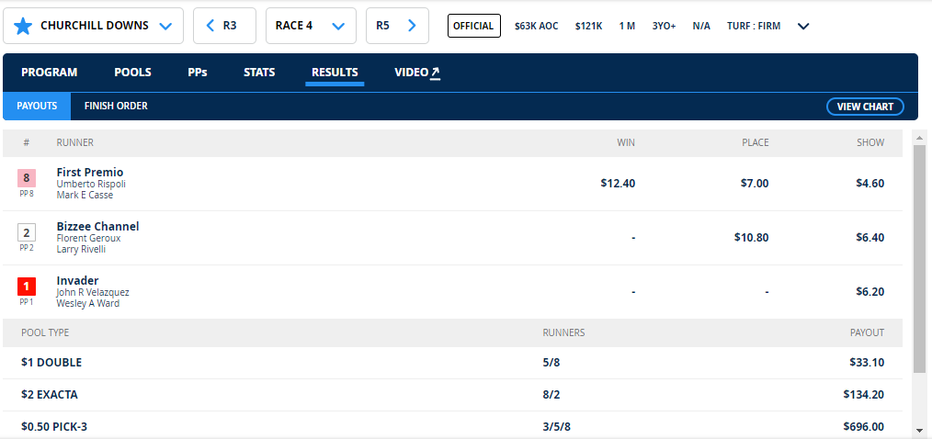Click the scrollbar down arrow
This screenshot has width=932, height=439.
pos(919,430)
